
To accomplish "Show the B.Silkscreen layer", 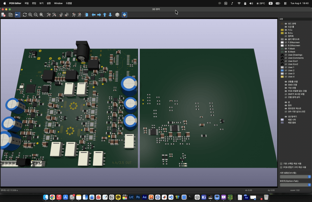I will 286,46.
